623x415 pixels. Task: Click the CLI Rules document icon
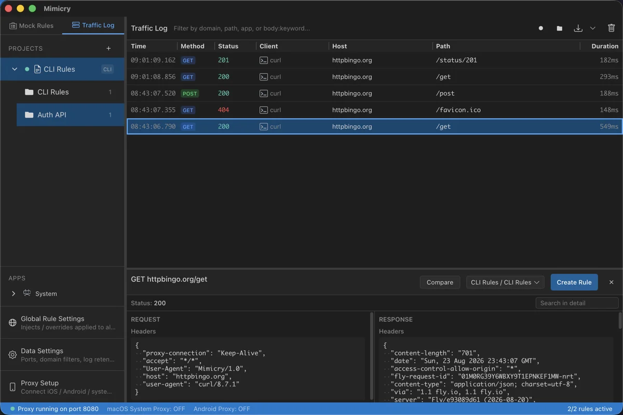coord(37,69)
